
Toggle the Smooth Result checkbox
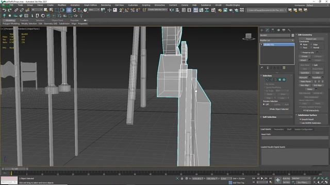[x=300, y=119]
